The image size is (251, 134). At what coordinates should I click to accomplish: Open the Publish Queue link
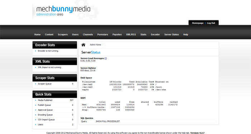pyautogui.click(x=44, y=105)
